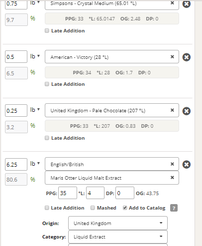Clear the United Kingdom - Pale Chocolate selection
Screen dimensions: 202x246
(x=172, y=110)
